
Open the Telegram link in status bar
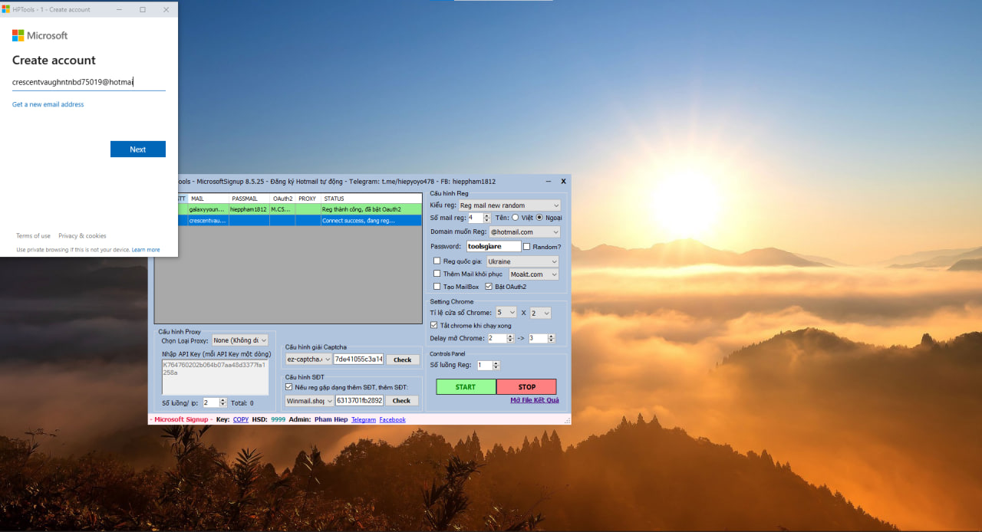coord(364,419)
